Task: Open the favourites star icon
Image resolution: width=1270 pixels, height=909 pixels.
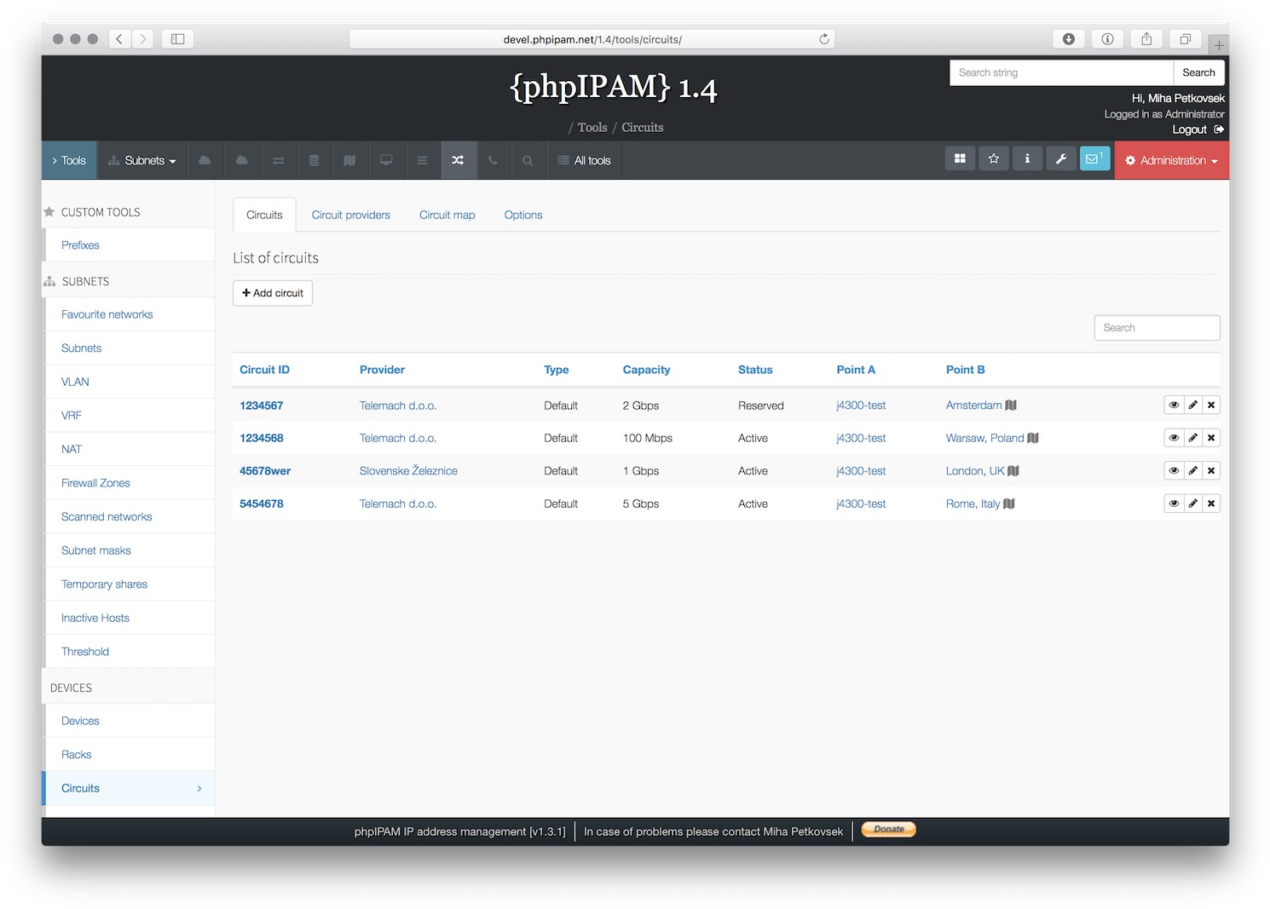Action: [x=993, y=158]
